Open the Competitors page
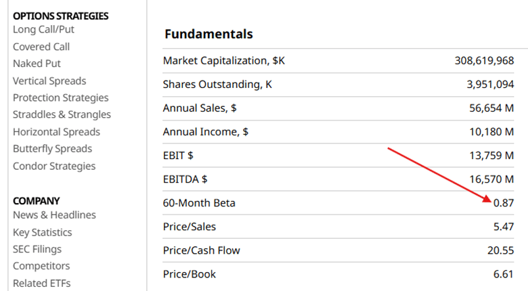The image size is (528, 291). pos(41,266)
